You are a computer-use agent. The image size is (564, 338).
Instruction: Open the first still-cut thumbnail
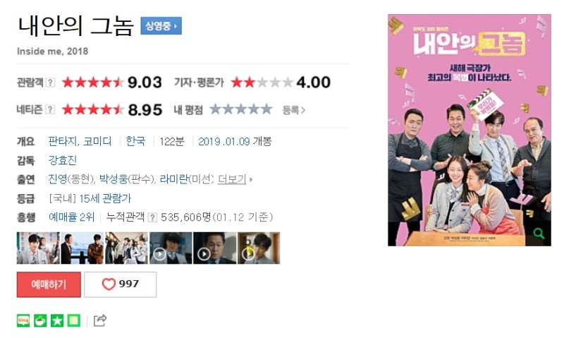point(38,248)
